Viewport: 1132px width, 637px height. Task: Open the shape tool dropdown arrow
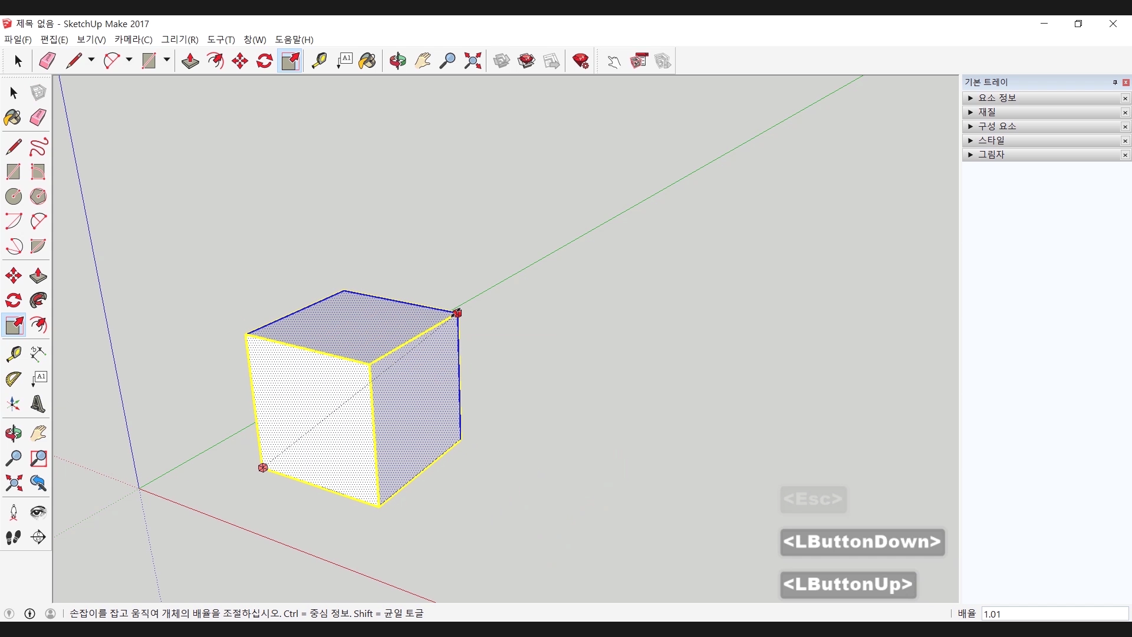pos(167,60)
